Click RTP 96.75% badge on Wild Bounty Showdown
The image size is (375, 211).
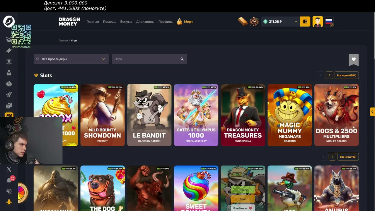(x=115, y=87)
